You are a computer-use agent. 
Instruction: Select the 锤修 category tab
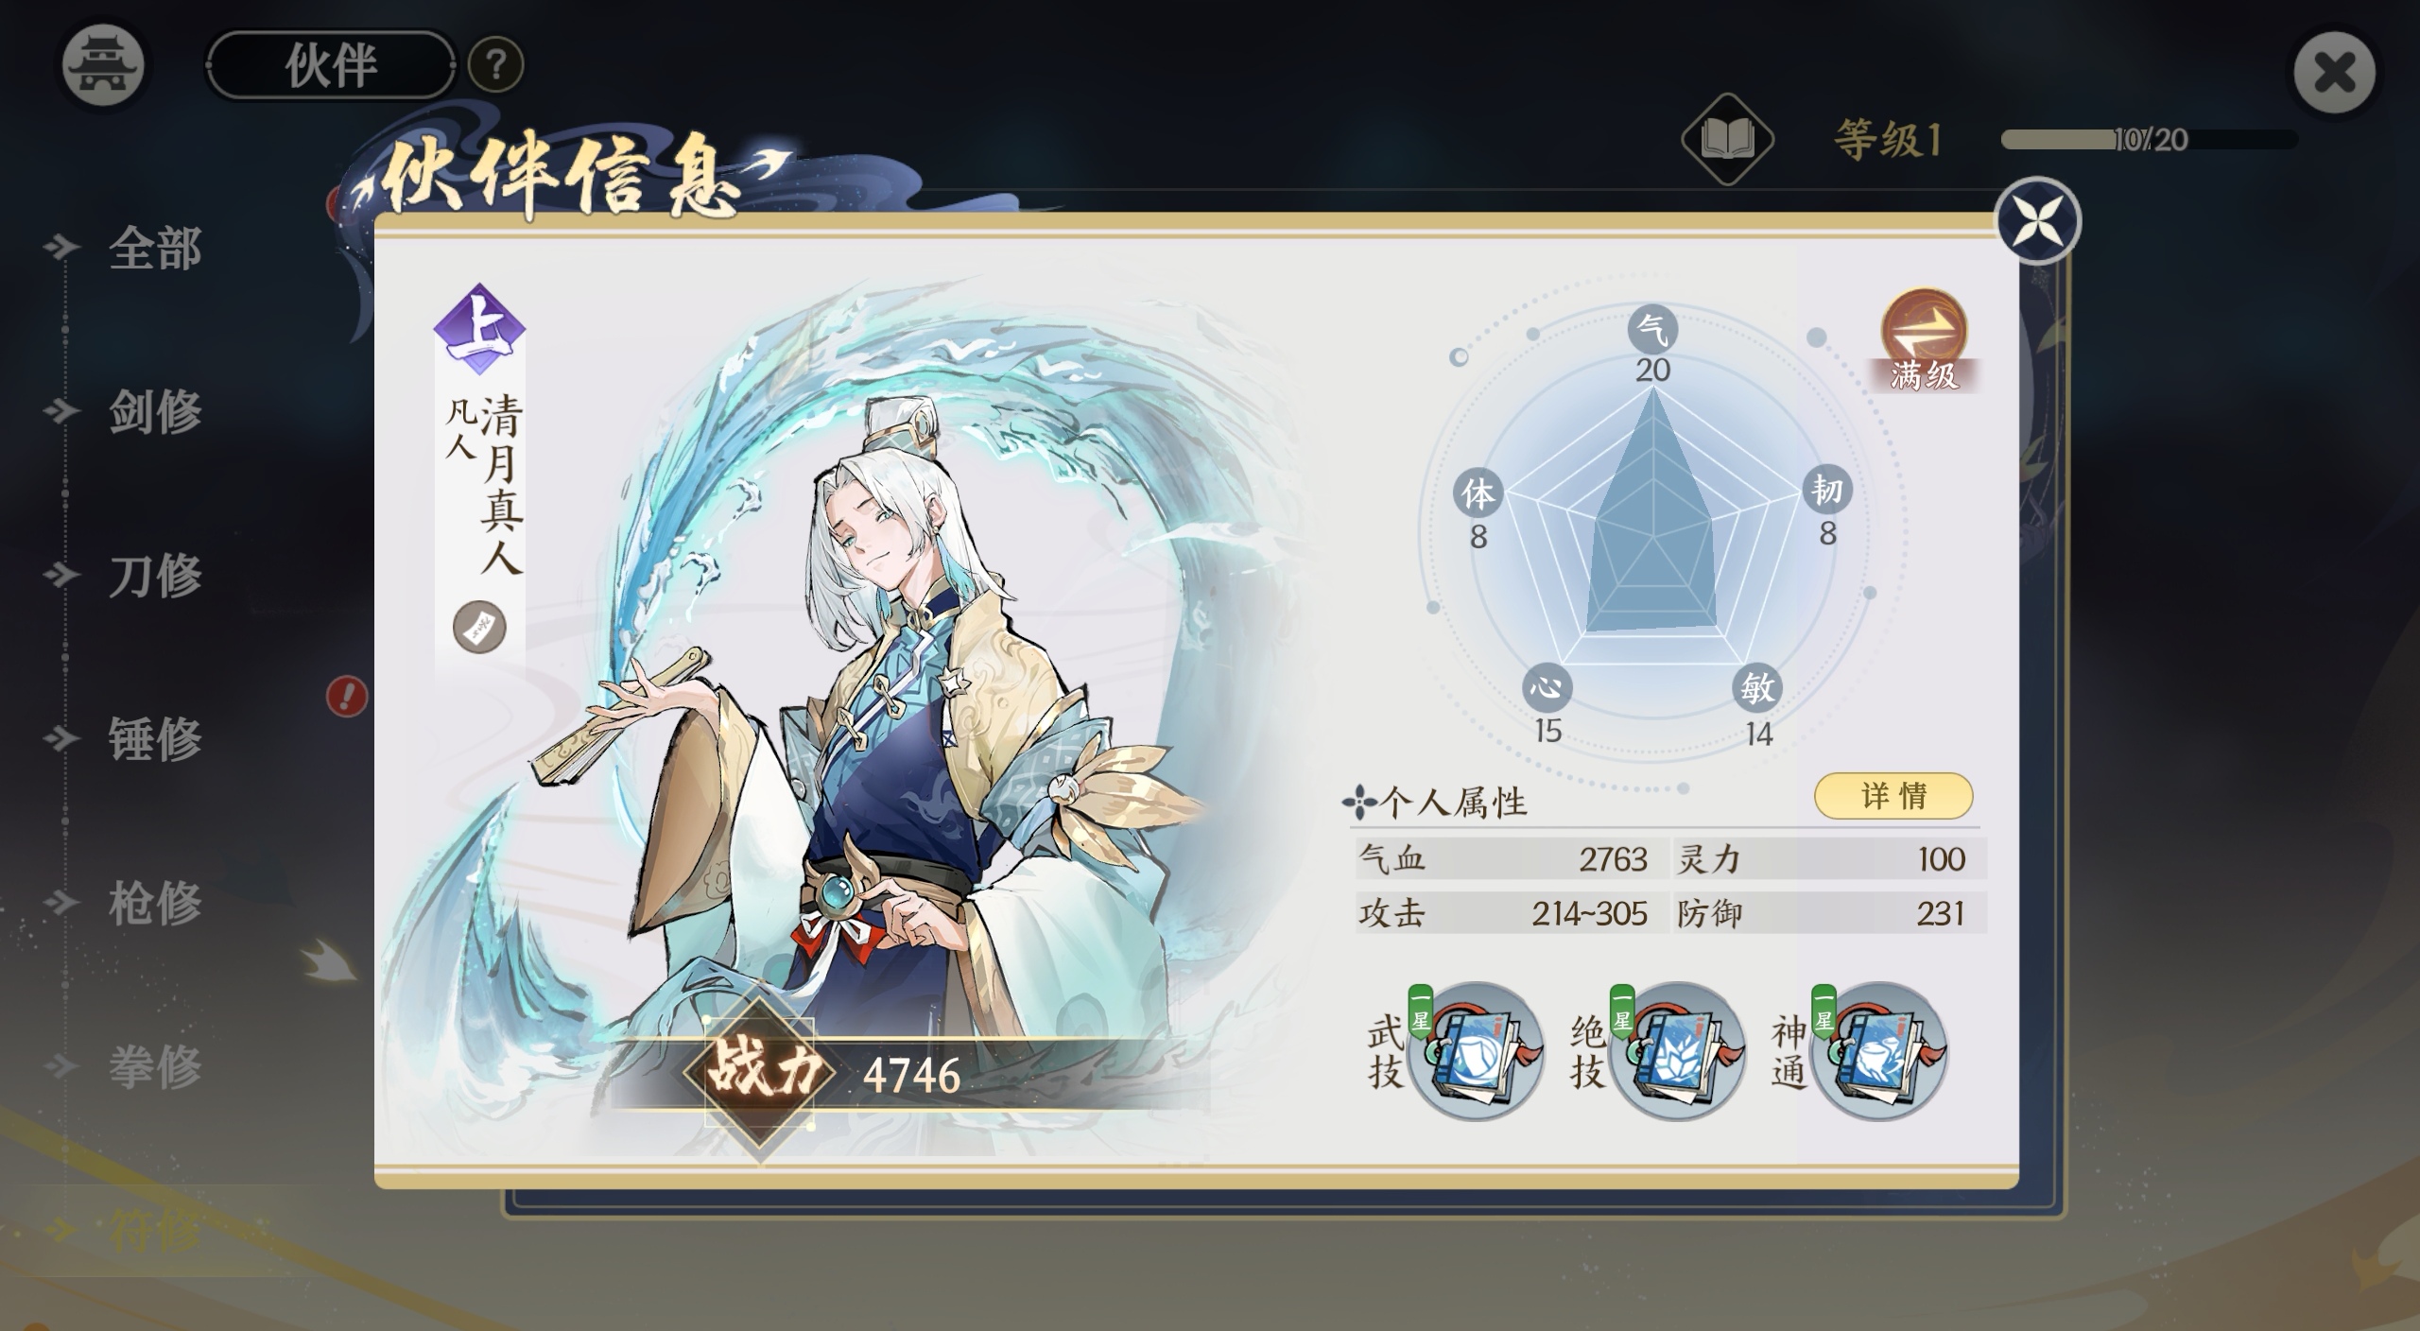pyautogui.click(x=155, y=738)
